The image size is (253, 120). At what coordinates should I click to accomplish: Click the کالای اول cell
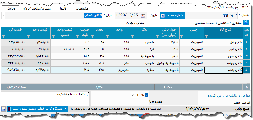[224, 42]
